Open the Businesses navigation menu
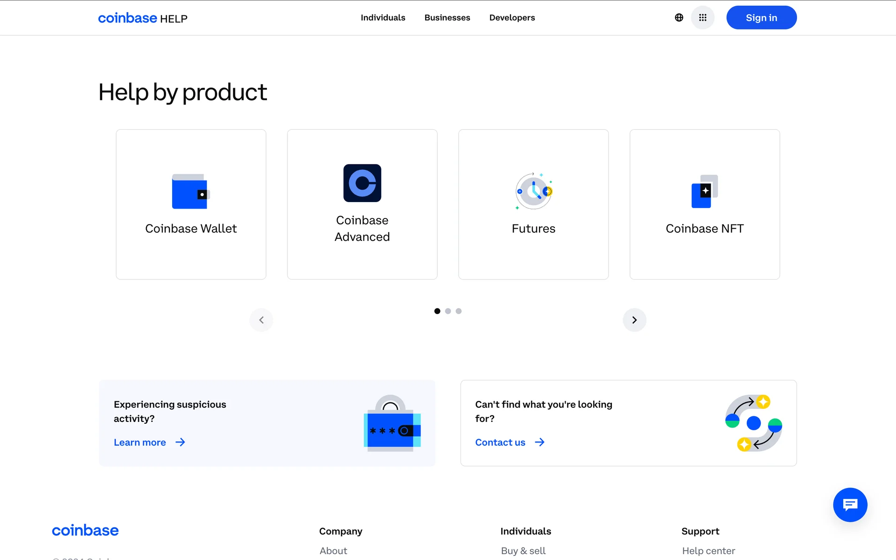 (447, 18)
